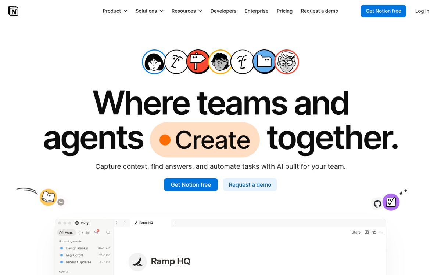Expand the Solutions menu

pyautogui.click(x=149, y=11)
